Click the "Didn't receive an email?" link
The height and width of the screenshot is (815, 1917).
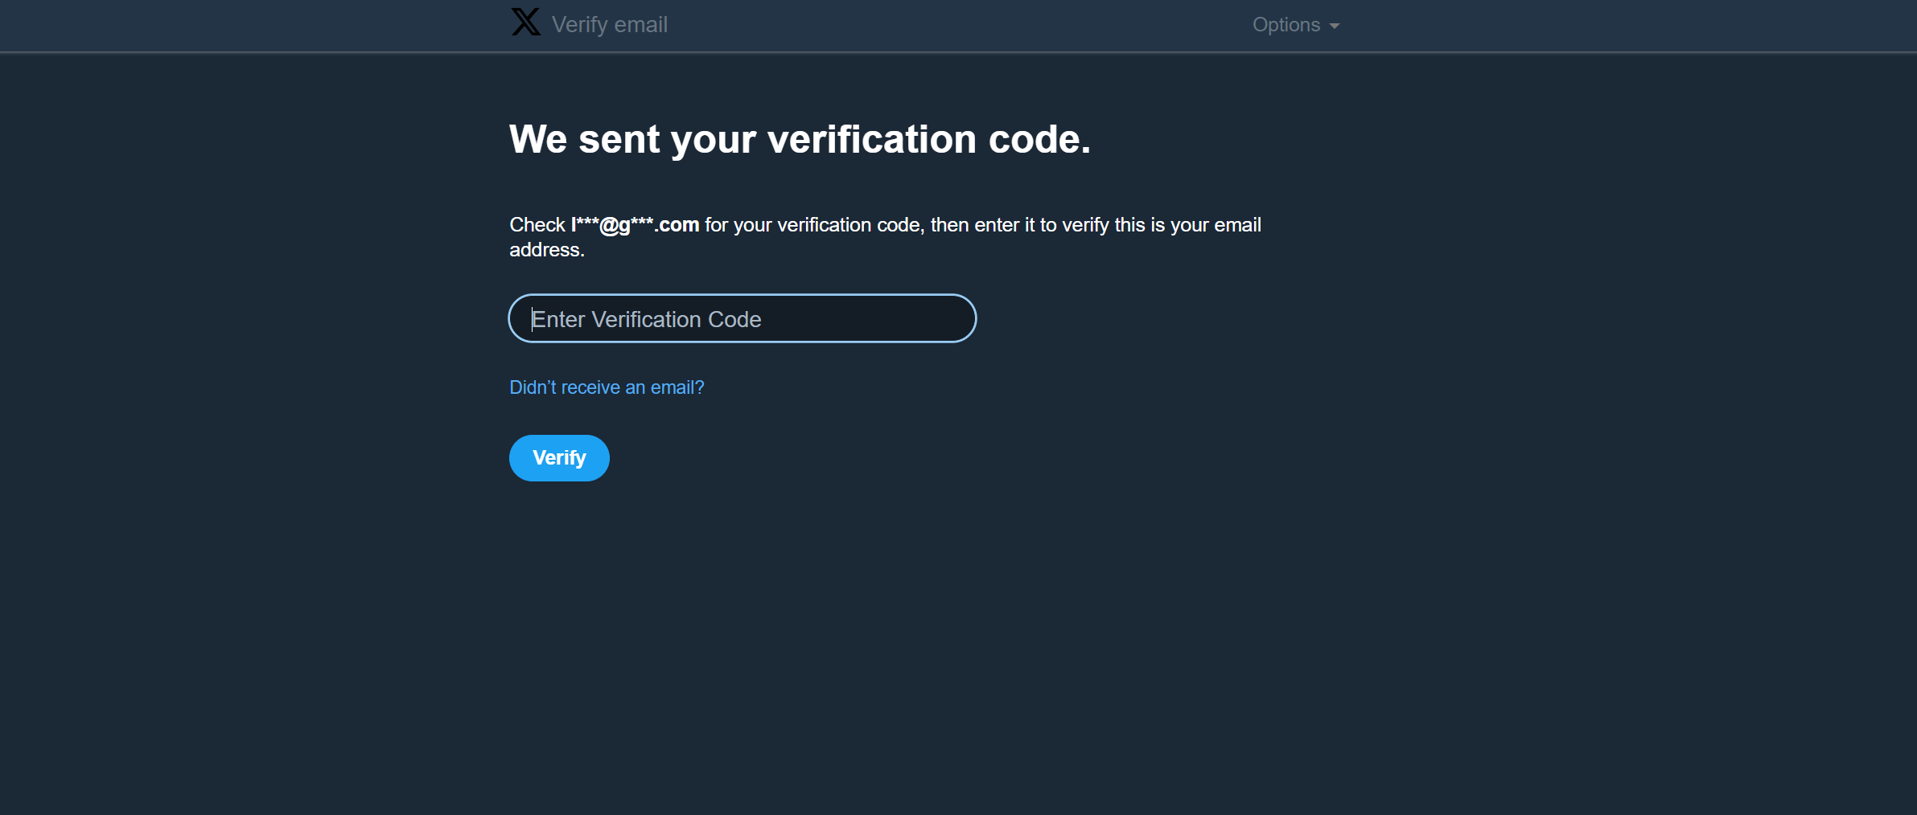(x=607, y=387)
